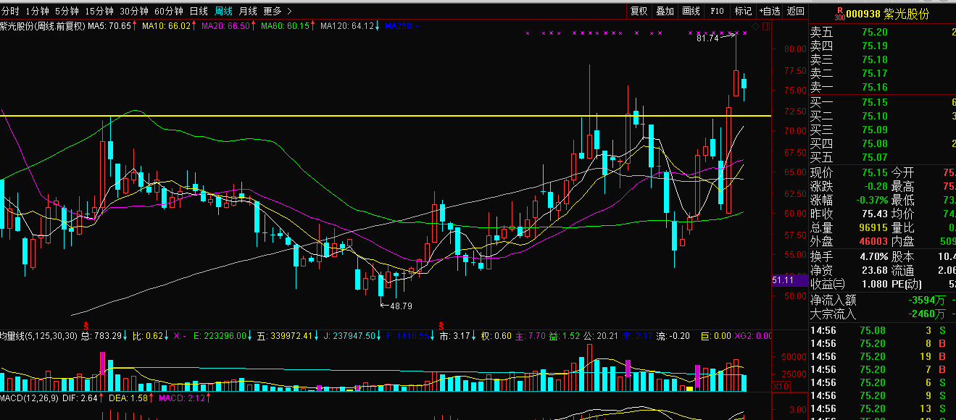This screenshot has height=420, width=956.
Task: Click the 卖一 price 75.16
Action: [874, 87]
